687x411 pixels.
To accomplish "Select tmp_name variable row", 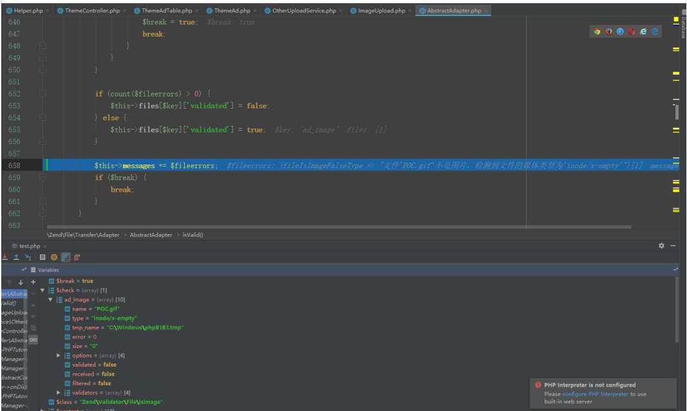I will tap(124, 327).
